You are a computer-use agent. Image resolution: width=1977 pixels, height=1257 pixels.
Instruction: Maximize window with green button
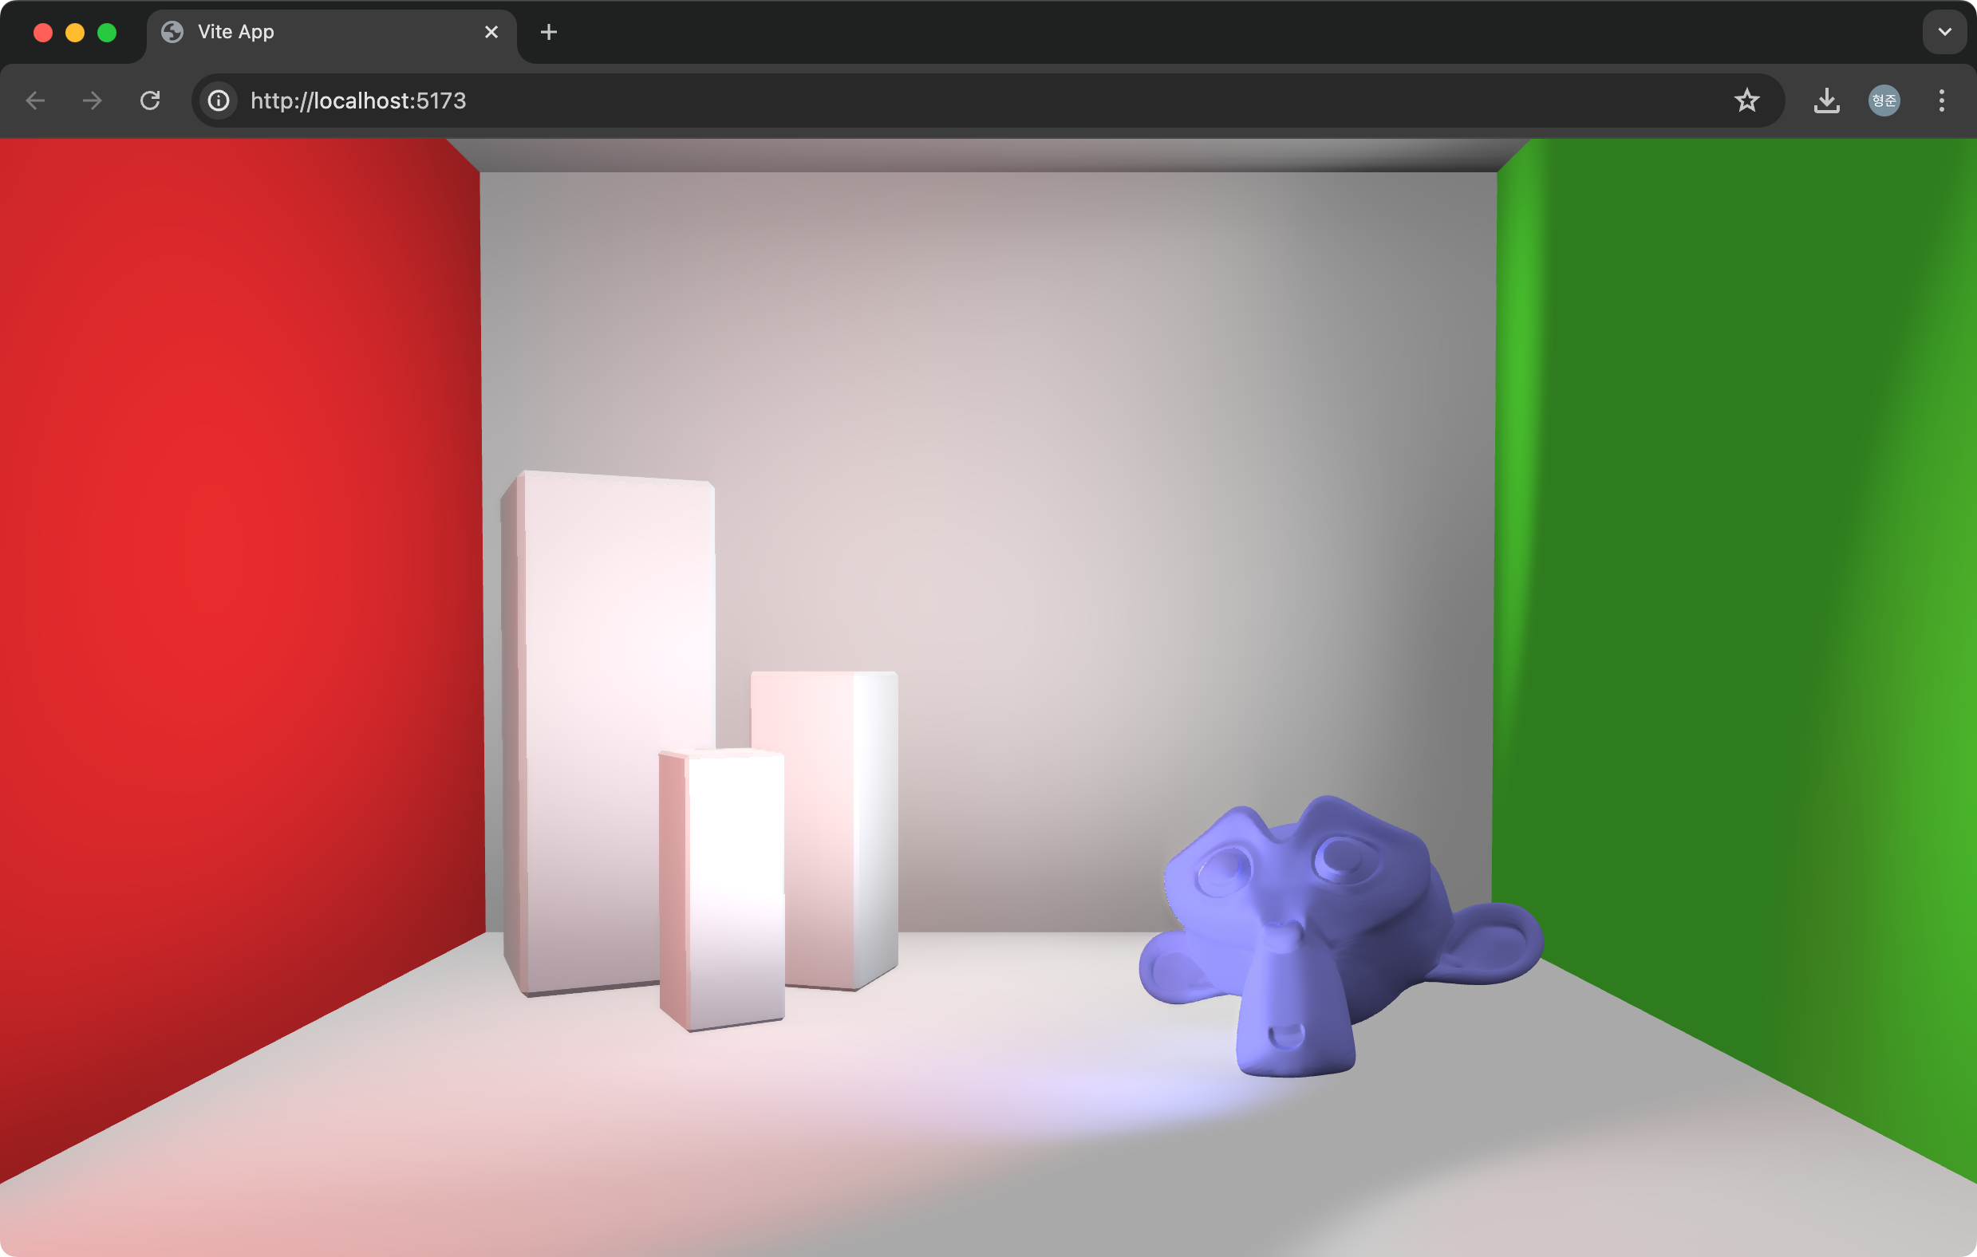click(107, 32)
